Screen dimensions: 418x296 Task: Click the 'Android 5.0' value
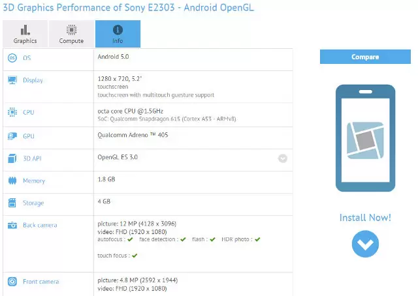(x=113, y=57)
